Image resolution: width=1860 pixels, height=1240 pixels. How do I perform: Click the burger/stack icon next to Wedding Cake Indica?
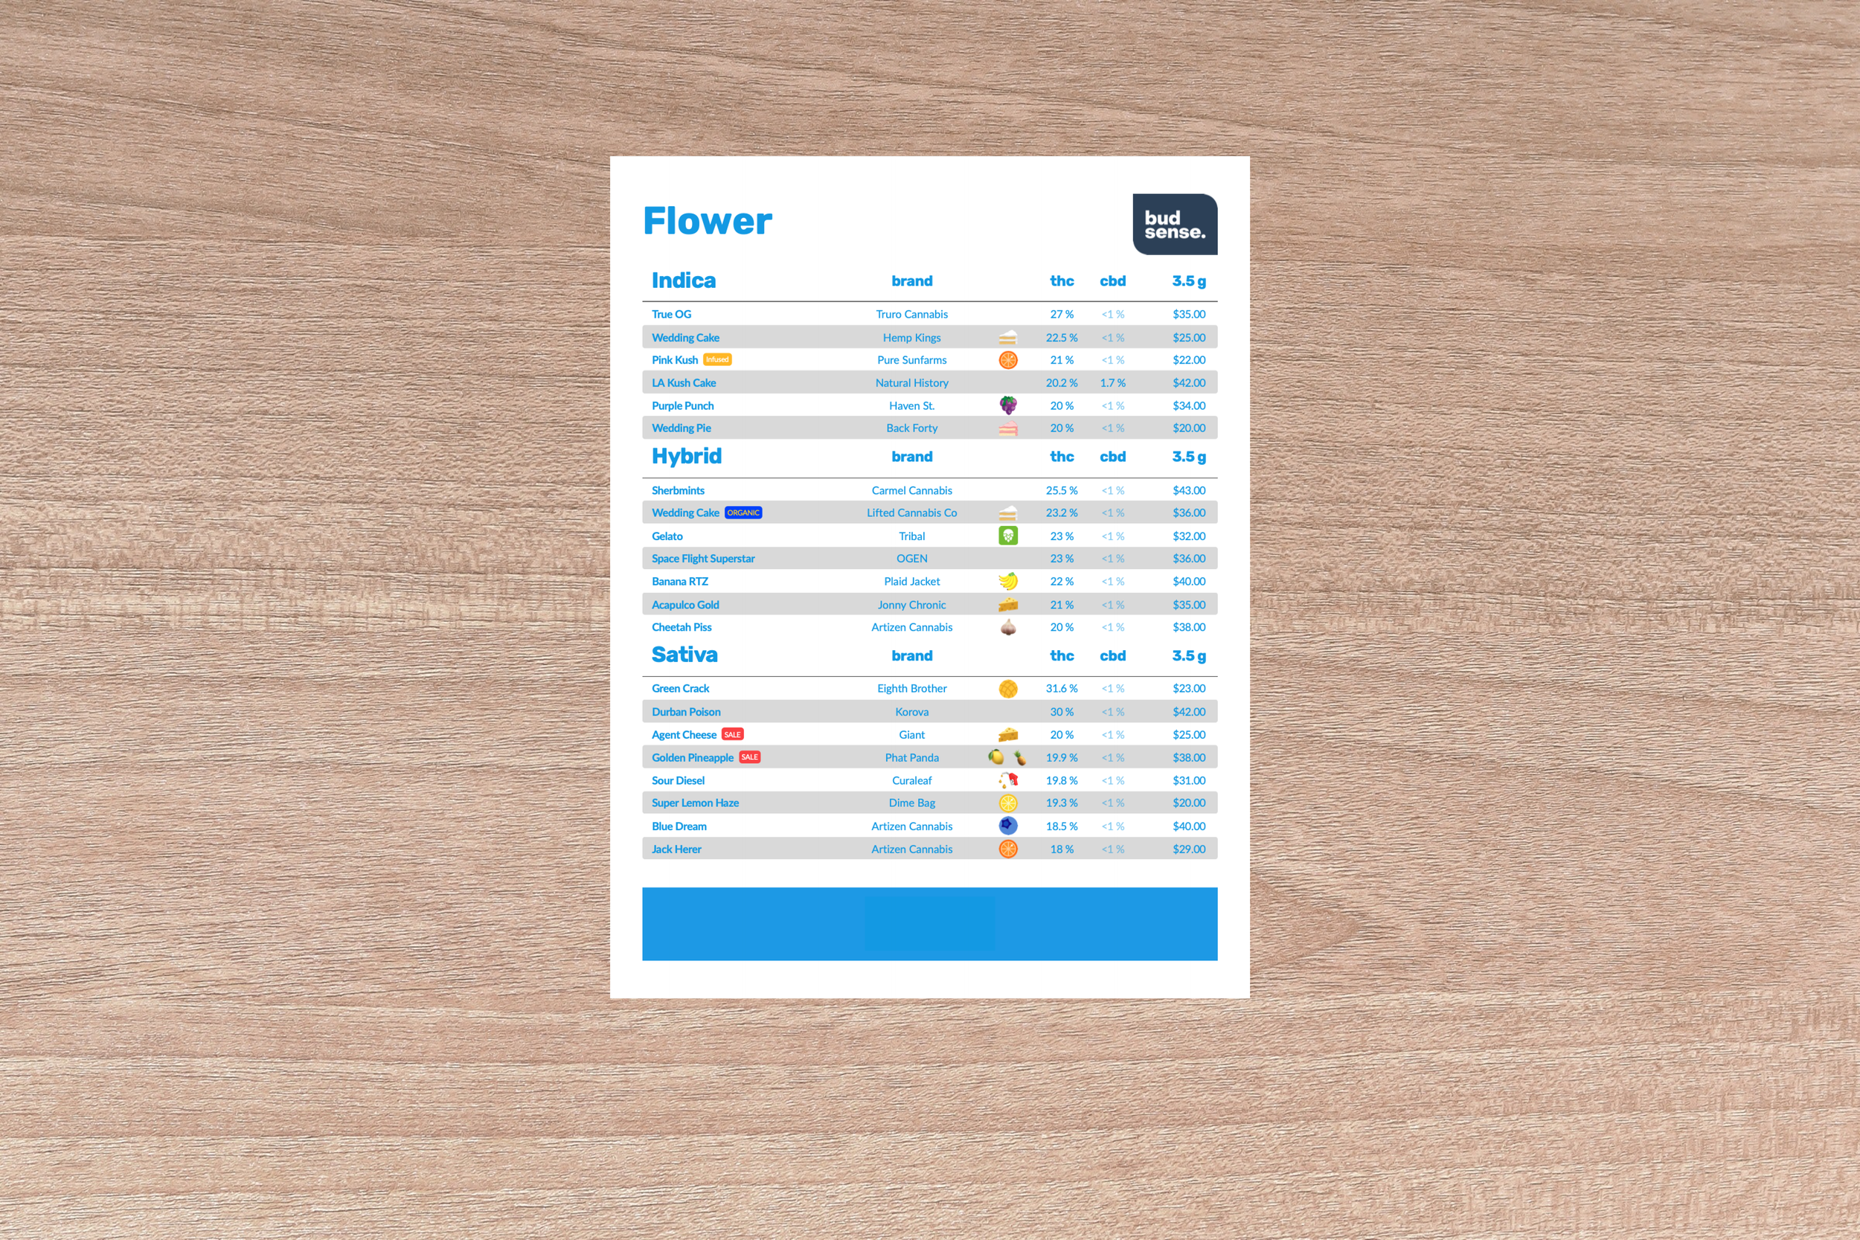1004,339
